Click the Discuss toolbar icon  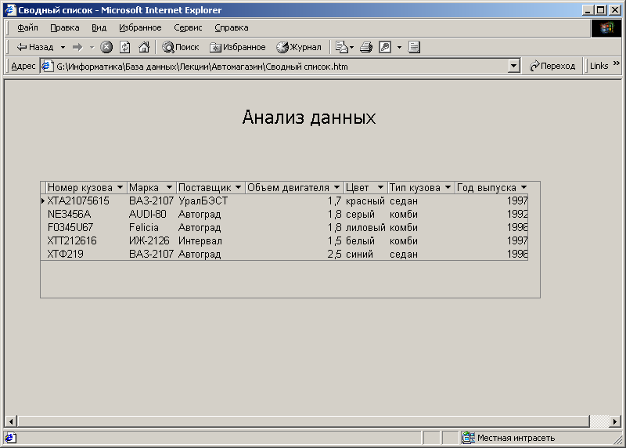click(414, 47)
